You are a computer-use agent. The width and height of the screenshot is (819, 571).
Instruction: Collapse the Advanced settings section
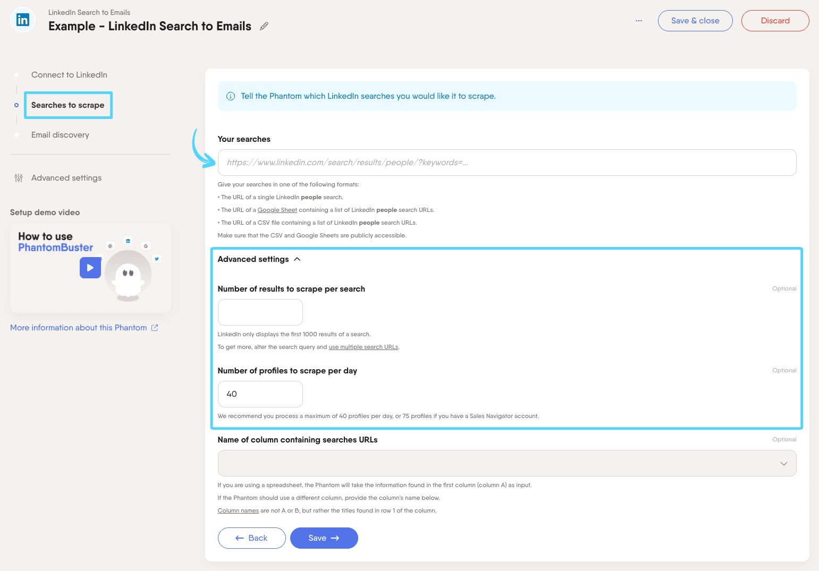tap(297, 259)
